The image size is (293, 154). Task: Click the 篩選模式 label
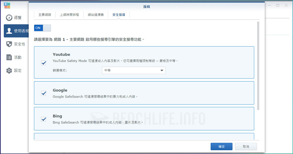pos(59,70)
